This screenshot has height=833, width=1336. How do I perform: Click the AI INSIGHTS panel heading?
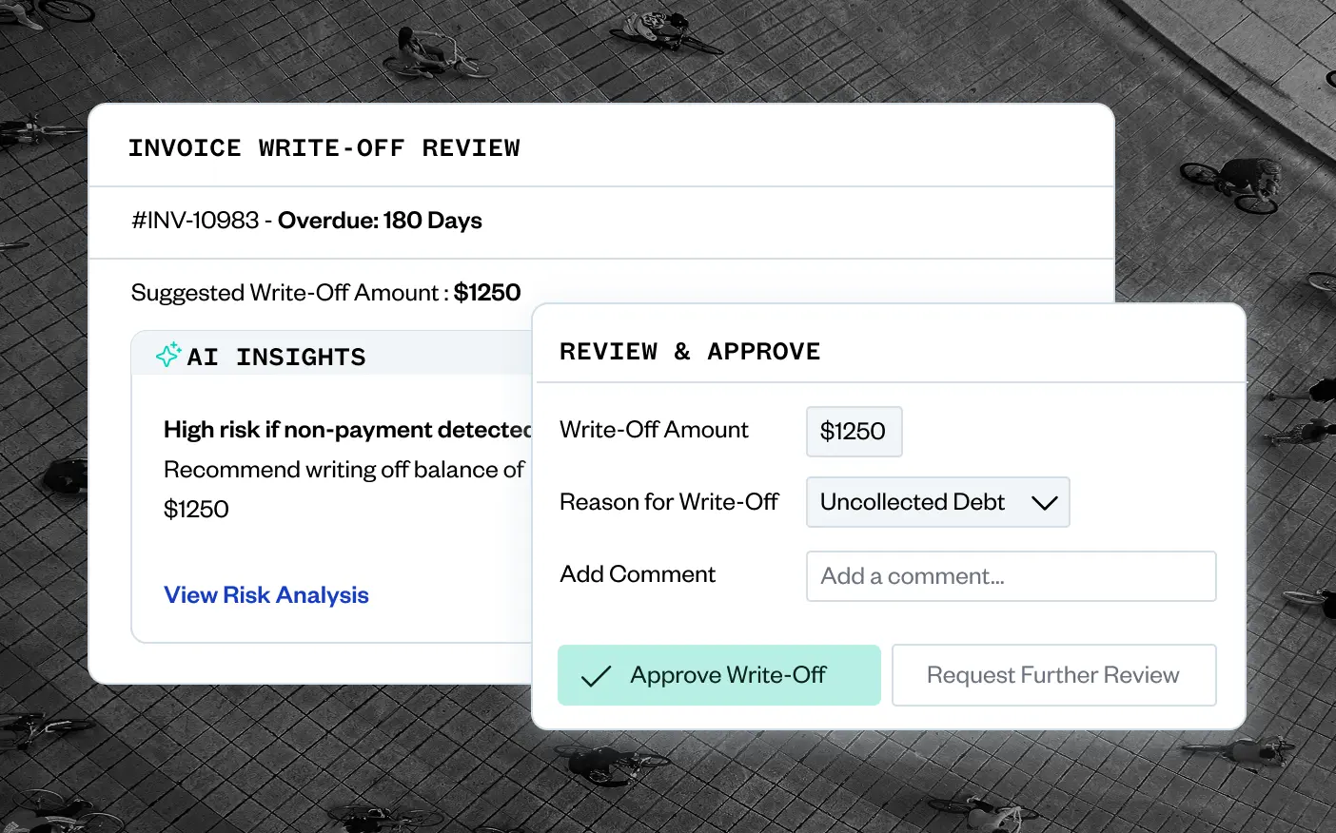coord(276,358)
